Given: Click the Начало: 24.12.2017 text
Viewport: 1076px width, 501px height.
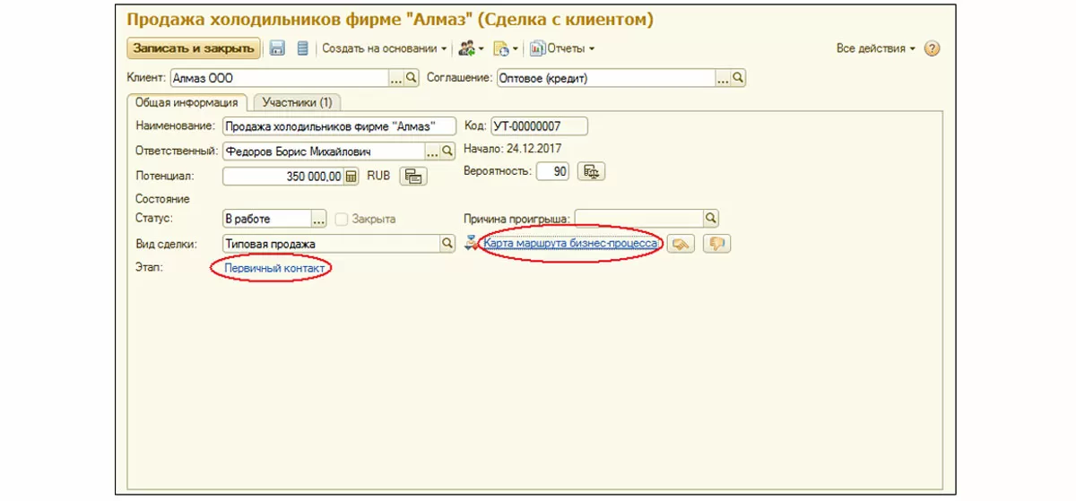Looking at the screenshot, I should pos(514,148).
